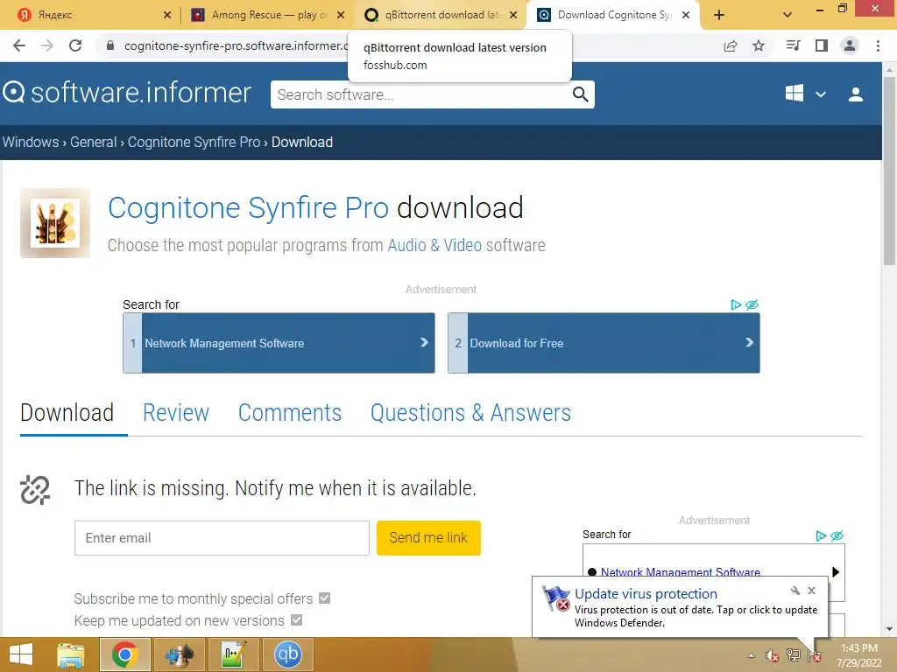
Task: Hide the top ad using eye icon
Action: coord(752,304)
